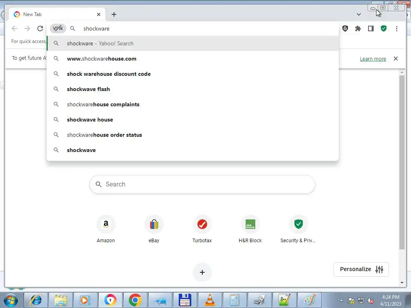
Task: Choose shockwave flash suggestion
Action: 193,89
